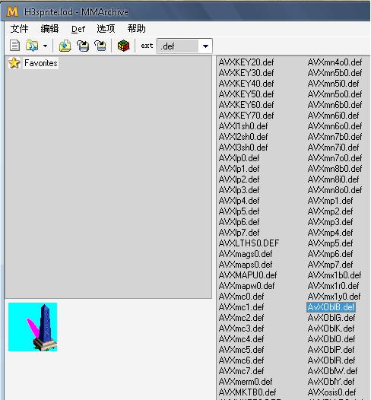
Task: Select file AvXOblY.def
Action: pos(331,382)
